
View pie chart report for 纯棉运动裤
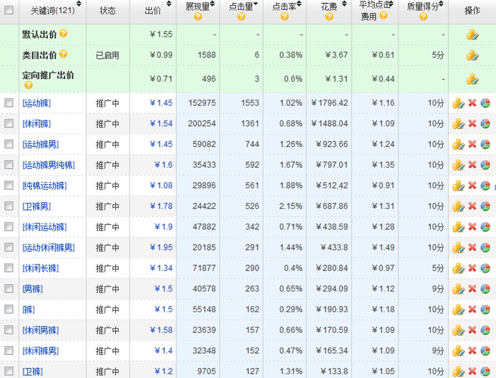[x=485, y=186]
